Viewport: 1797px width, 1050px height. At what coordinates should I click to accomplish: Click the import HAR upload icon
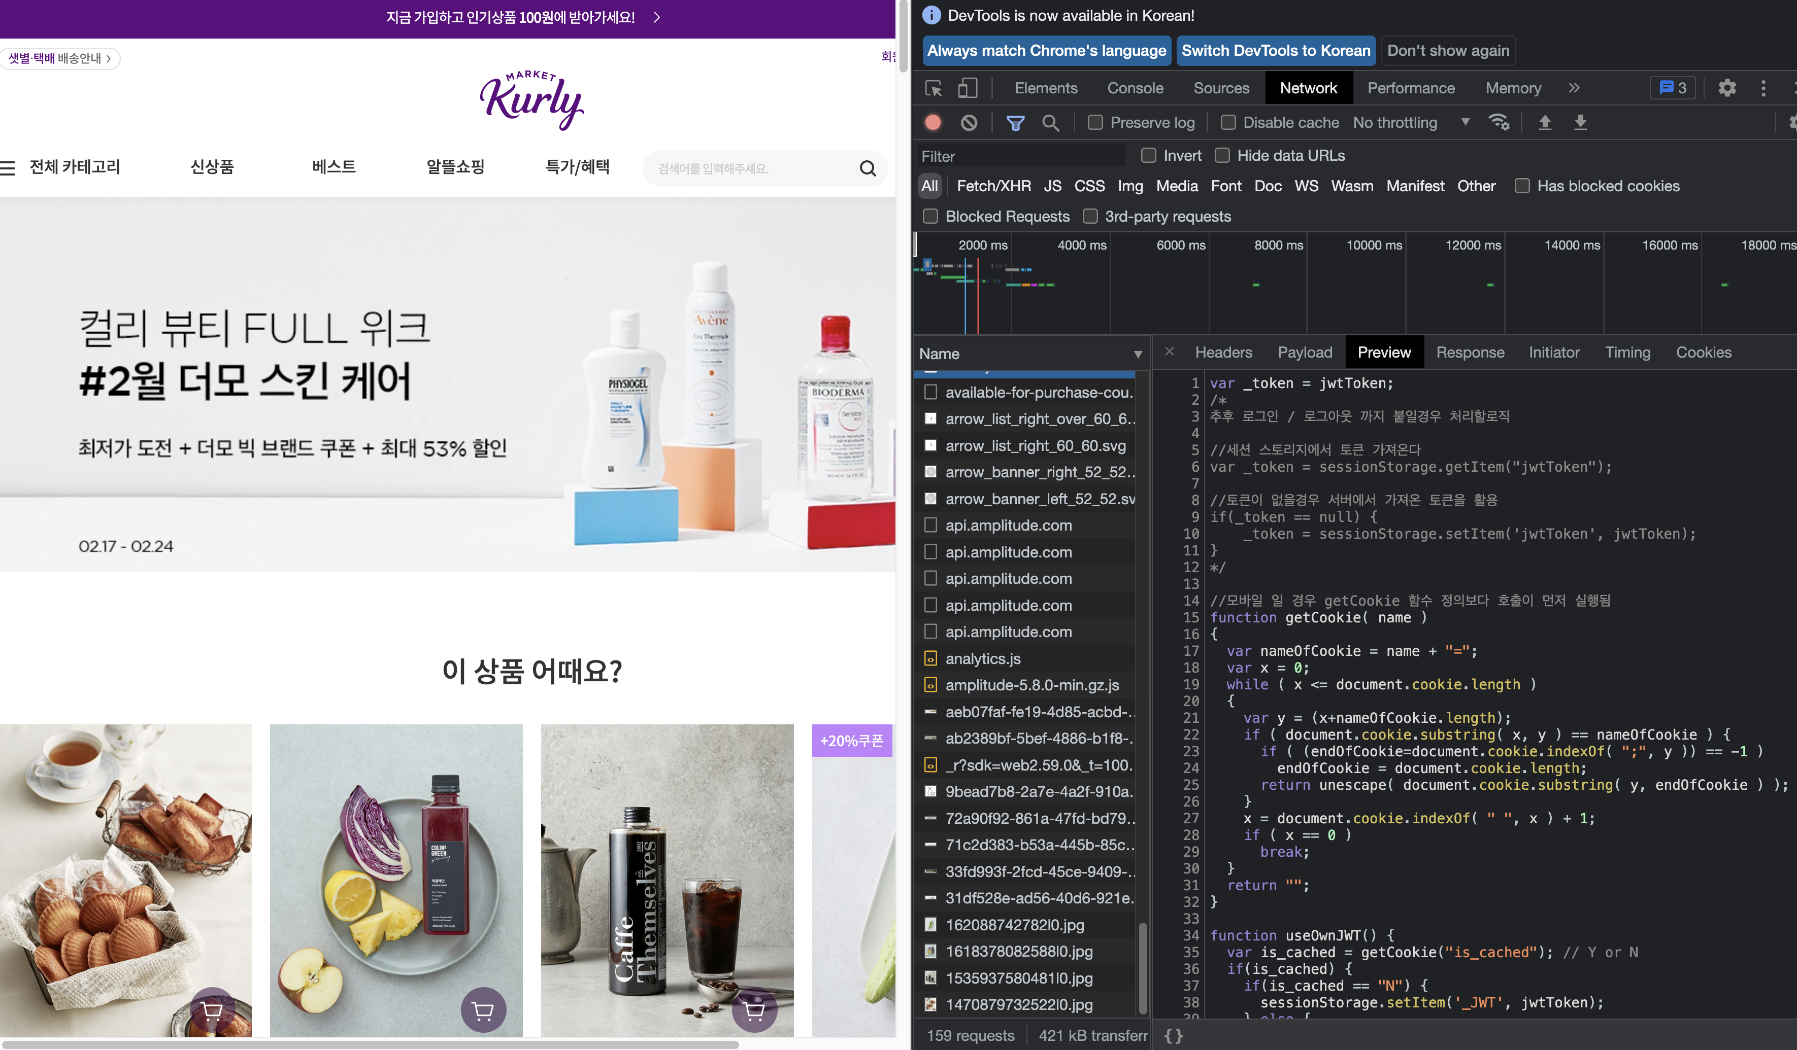1545,123
